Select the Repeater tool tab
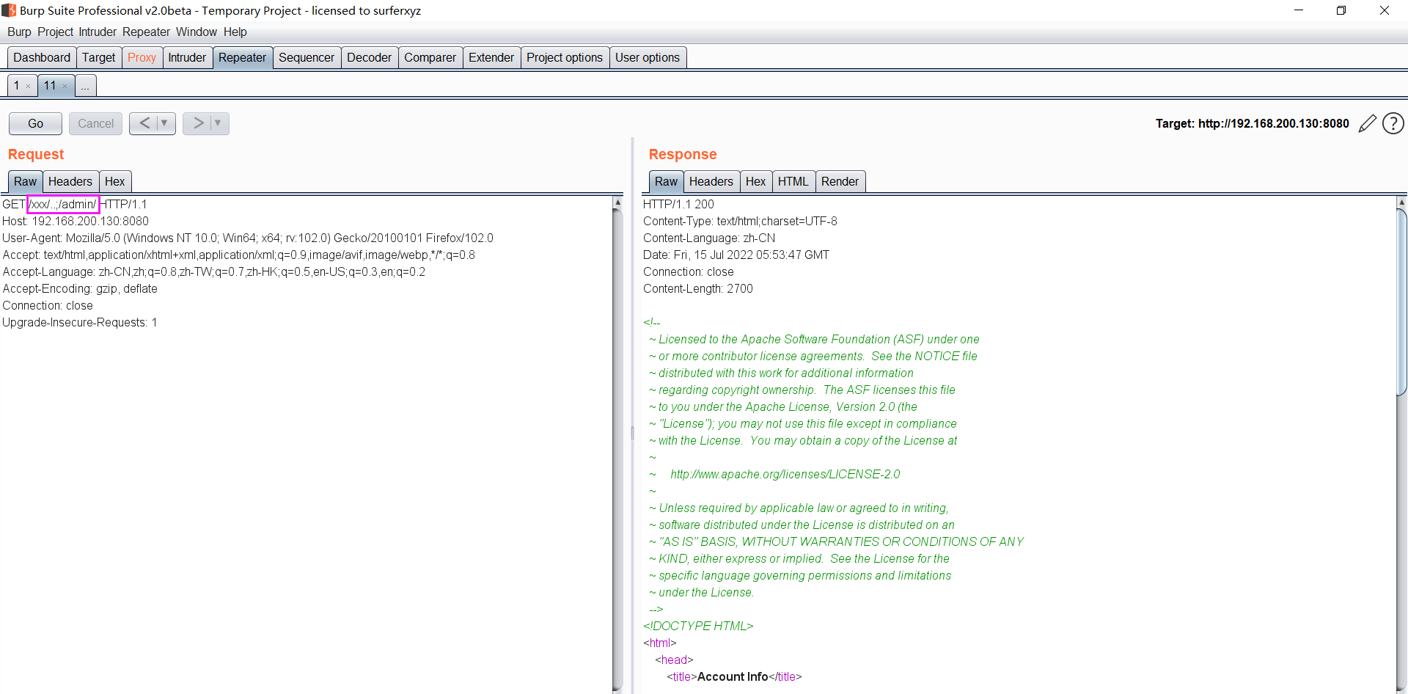Screen dimensions: 1408x694 (x=242, y=57)
